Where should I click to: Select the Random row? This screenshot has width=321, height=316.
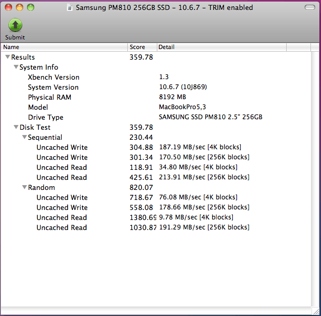156,187
